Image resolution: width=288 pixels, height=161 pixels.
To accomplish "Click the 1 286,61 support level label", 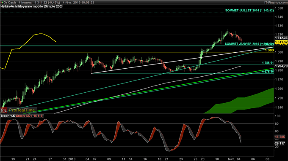I will [x=268, y=63].
